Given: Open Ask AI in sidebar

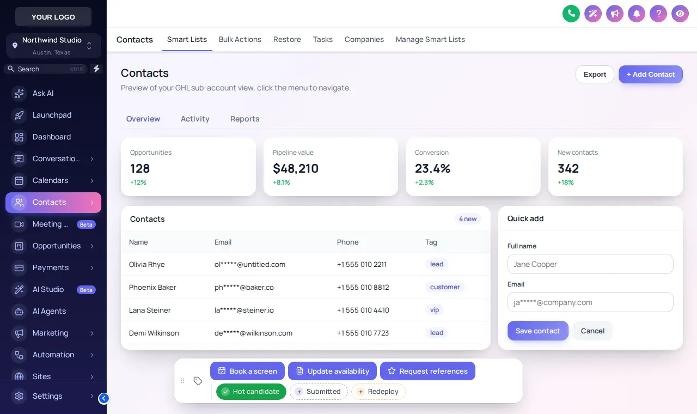Looking at the screenshot, I should (53, 93).
